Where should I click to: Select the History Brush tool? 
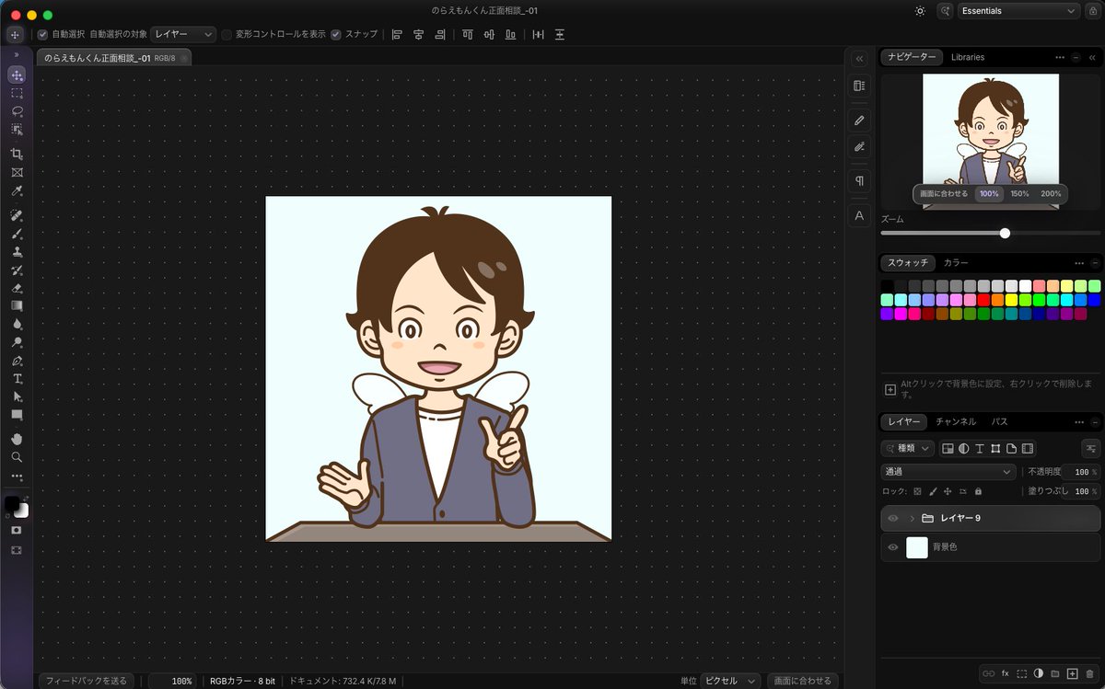(17, 270)
